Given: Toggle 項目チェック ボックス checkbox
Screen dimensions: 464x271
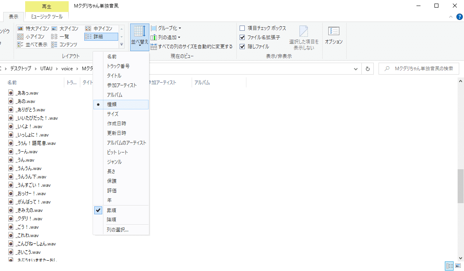Looking at the screenshot, I should pyautogui.click(x=242, y=28).
